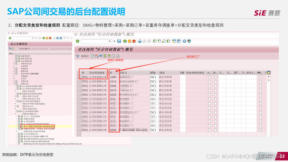
Task: Click the blue Help question-mark icon
Action: pos(184,41)
